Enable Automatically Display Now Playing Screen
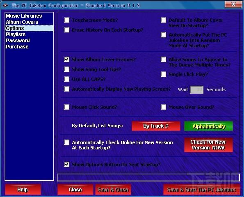The height and width of the screenshot is (197, 244). pos(67,89)
